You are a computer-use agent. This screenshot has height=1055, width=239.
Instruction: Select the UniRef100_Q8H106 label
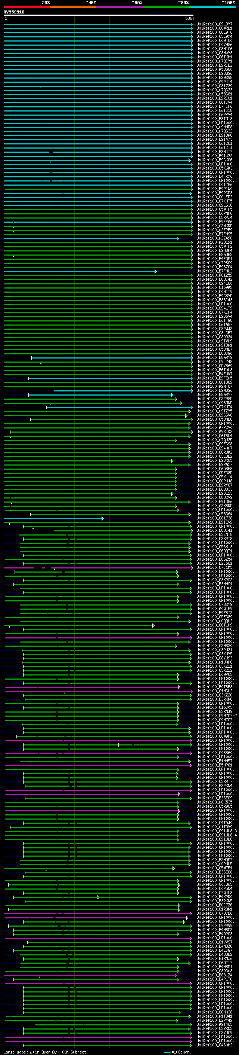(214, 49)
